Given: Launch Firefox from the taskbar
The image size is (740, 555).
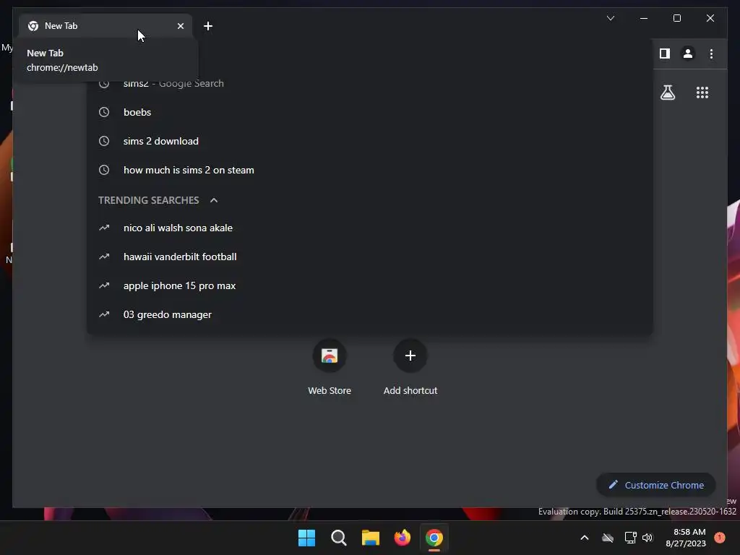Looking at the screenshot, I should click(402, 538).
